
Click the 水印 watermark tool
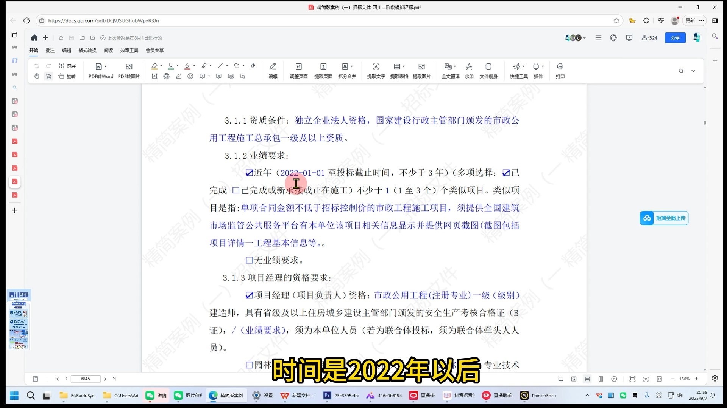coord(469,71)
